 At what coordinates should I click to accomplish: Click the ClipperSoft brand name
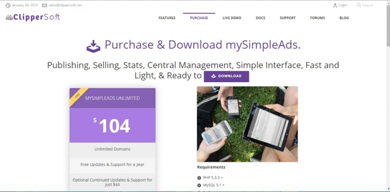click(x=37, y=17)
